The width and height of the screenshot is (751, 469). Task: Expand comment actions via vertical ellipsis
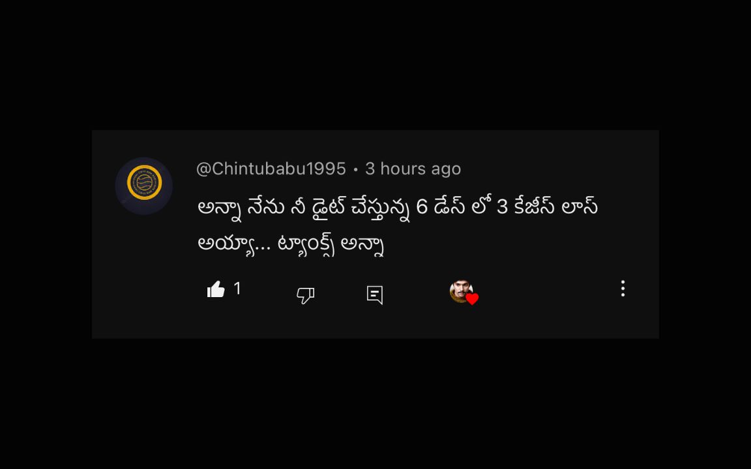[623, 289]
